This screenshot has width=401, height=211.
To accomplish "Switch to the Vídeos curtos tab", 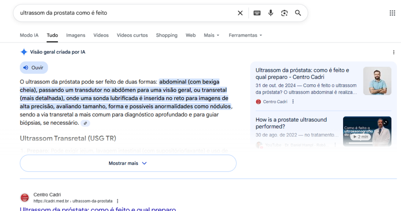I will 132,35.
